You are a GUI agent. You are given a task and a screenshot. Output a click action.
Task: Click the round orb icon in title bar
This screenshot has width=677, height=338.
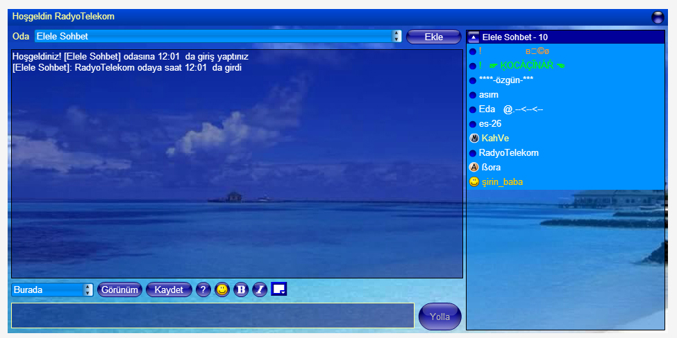(658, 17)
